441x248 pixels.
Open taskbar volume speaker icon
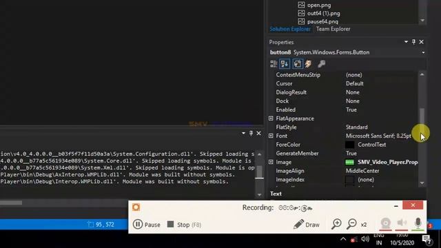click(x=365, y=239)
